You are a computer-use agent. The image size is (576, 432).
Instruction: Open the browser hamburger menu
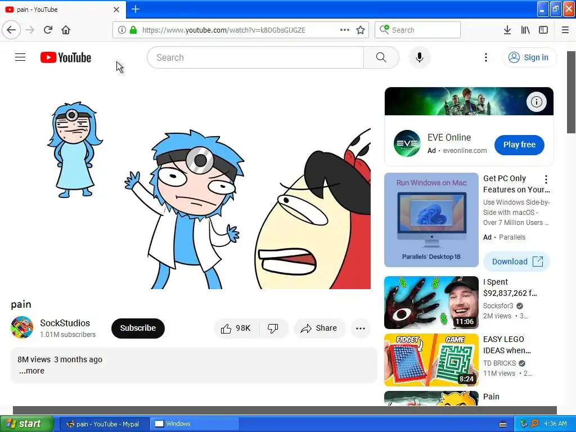point(565,30)
